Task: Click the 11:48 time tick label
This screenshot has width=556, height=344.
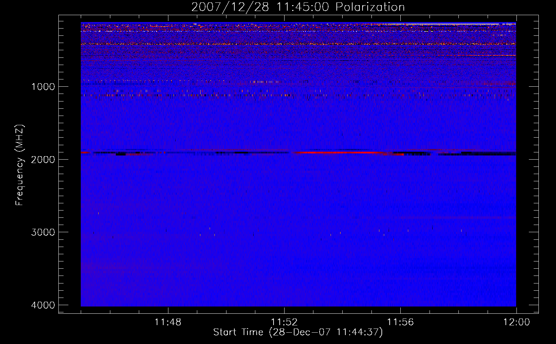Action: coord(168,322)
